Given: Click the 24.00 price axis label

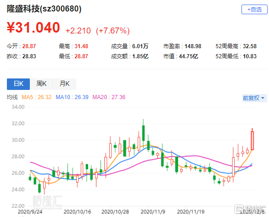Looking at the screenshot, I should 18,189.
